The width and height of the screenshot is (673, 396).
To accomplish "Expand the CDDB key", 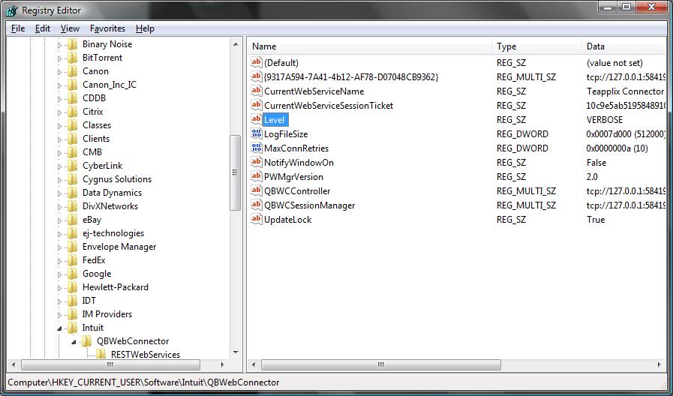I will click(x=60, y=99).
